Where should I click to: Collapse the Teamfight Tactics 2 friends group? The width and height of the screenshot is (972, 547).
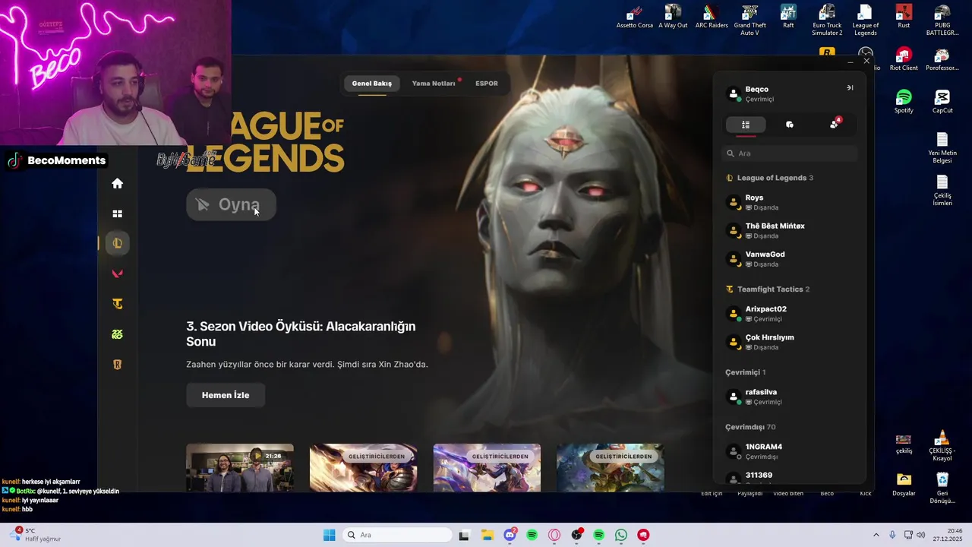(x=768, y=289)
